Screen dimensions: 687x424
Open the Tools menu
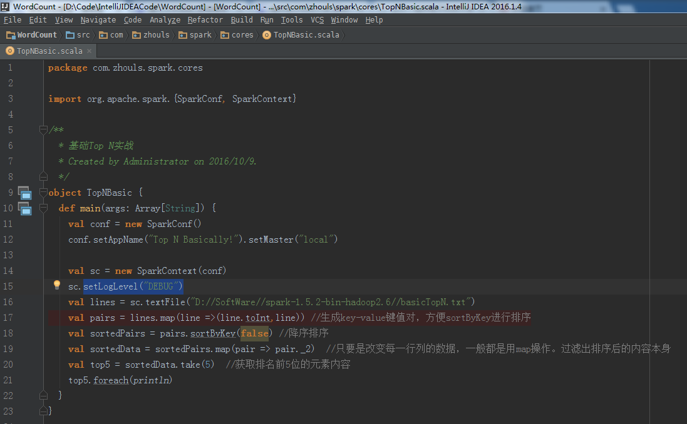(x=291, y=19)
